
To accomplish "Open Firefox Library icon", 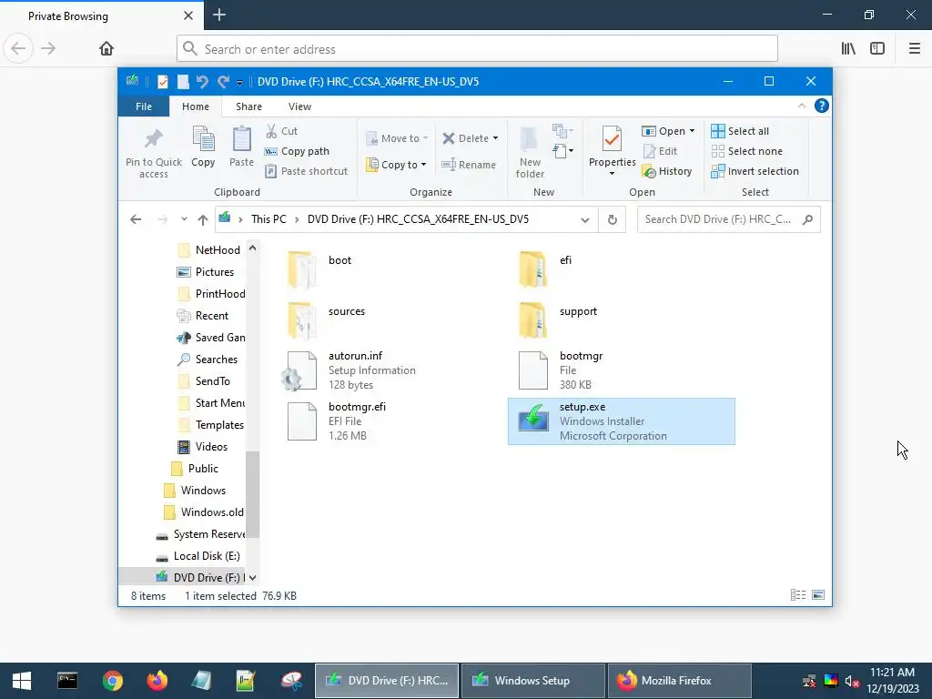I will 848,48.
